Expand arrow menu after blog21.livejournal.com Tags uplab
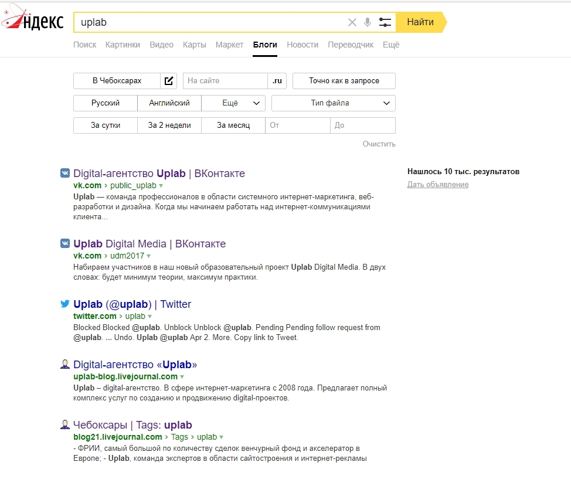This screenshot has width=571, height=479. pyautogui.click(x=222, y=437)
